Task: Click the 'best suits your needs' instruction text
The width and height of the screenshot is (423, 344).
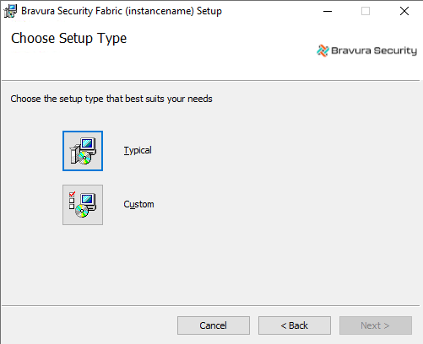Action: (x=169, y=99)
